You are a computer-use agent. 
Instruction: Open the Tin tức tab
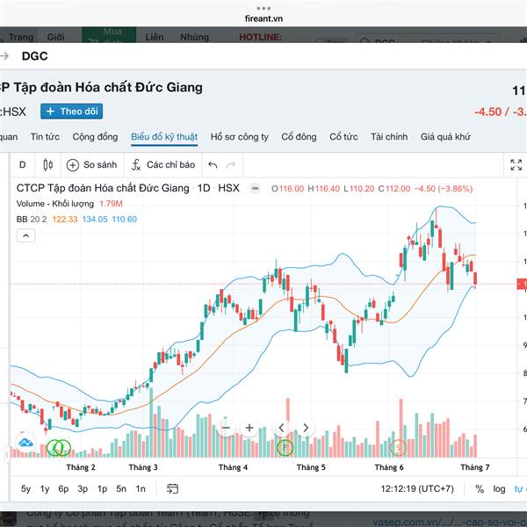click(45, 137)
